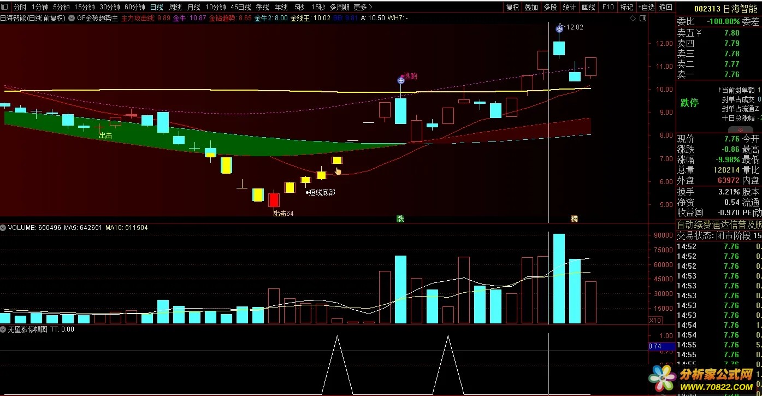Click the 标记 mark button
Screen dimensions: 762x396
(x=627, y=7)
